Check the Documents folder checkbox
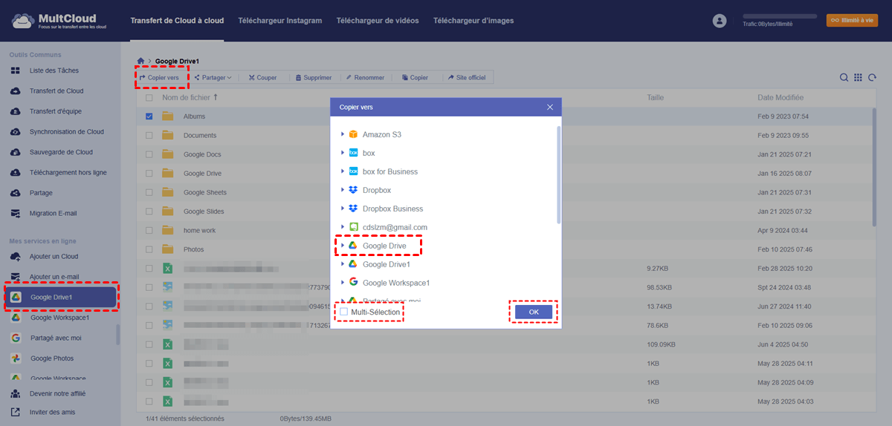The image size is (892, 426). 149,135
